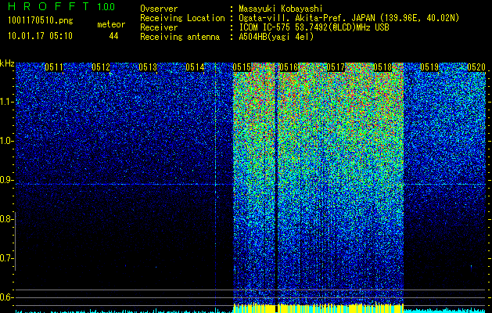Click the Receiver label
Viewport: 492px width, 313px height.
click(159, 27)
